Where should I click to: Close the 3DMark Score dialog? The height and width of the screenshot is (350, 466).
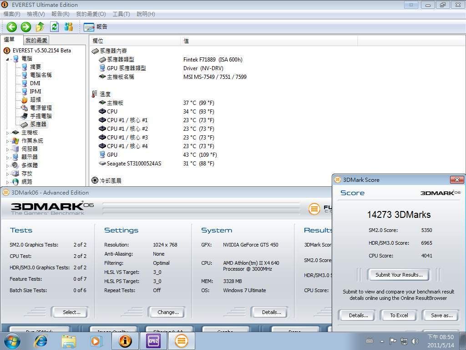[x=457, y=180]
